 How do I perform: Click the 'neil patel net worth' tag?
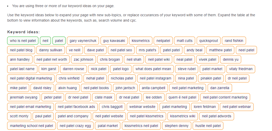(52, 59)
